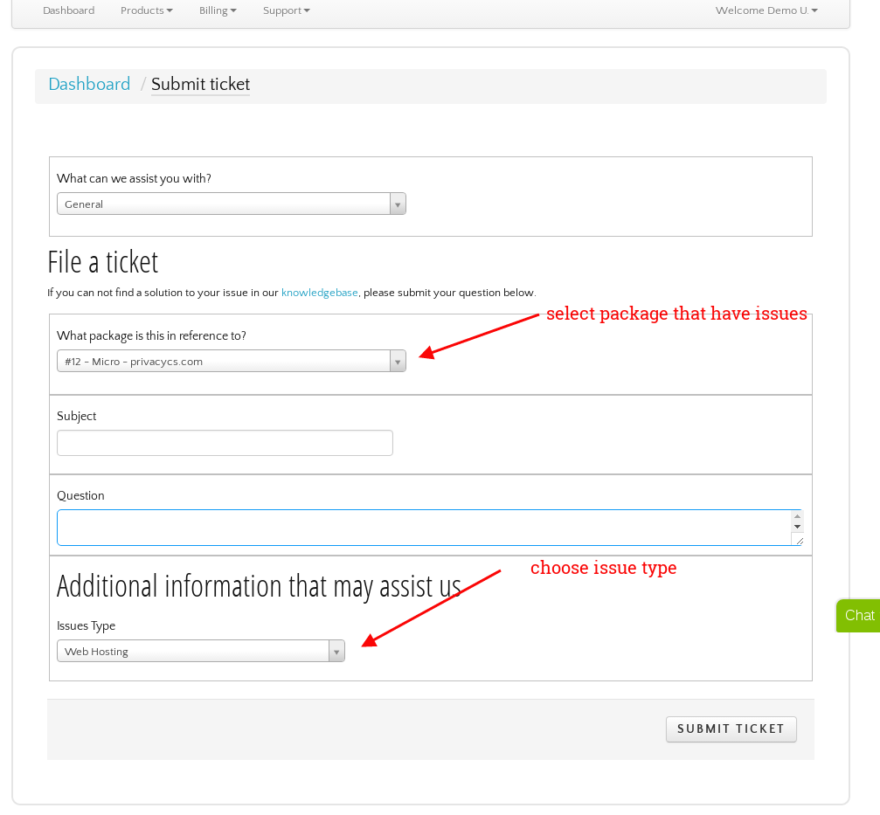Open the knowledgebase link

click(x=319, y=294)
